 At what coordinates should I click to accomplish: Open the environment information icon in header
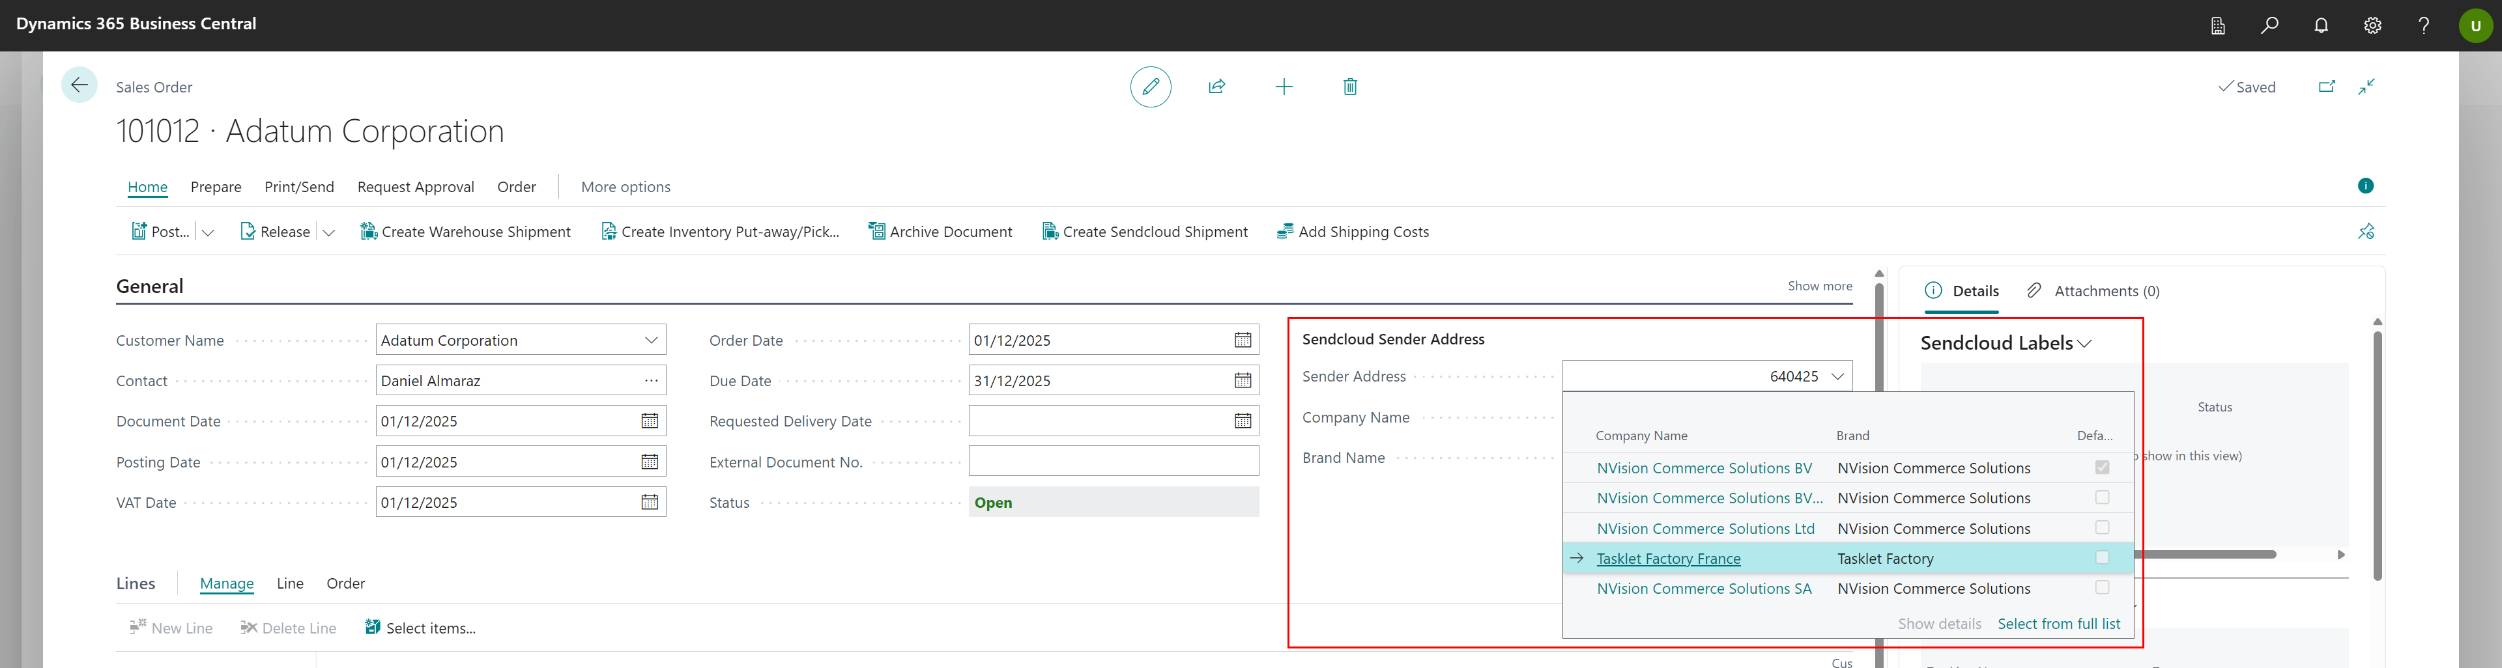2217,25
